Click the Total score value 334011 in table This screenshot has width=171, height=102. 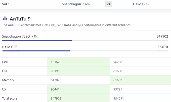pyautogui.click(x=119, y=98)
